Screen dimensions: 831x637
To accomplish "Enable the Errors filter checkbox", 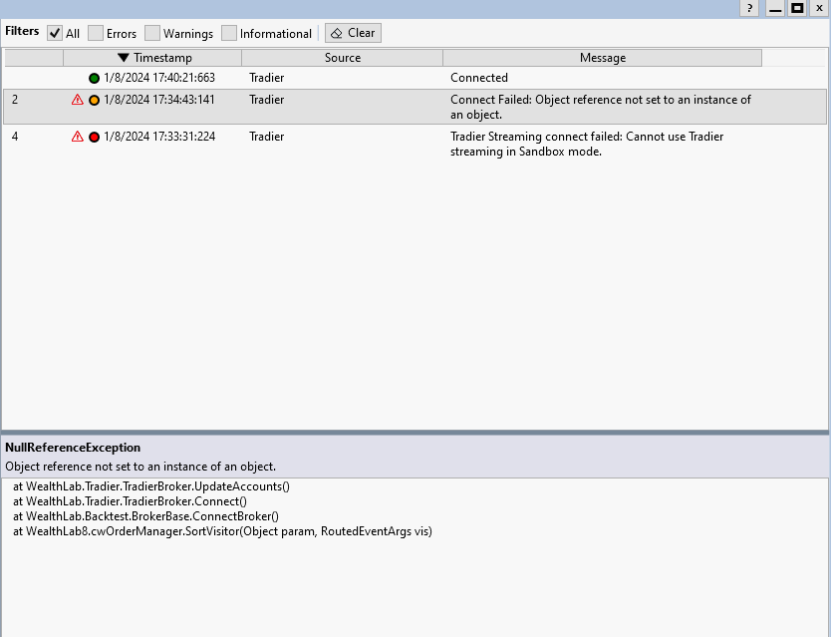I will pyautogui.click(x=96, y=33).
